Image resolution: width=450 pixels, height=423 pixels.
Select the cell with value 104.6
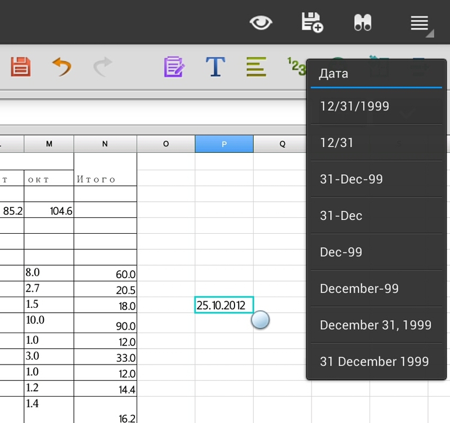(x=49, y=210)
